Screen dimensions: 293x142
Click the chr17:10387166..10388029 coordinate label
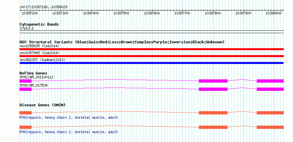click(43, 7)
